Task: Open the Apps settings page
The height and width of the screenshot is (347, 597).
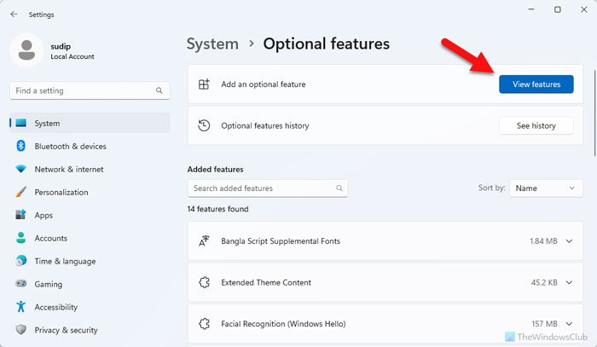Action: (x=90, y=215)
